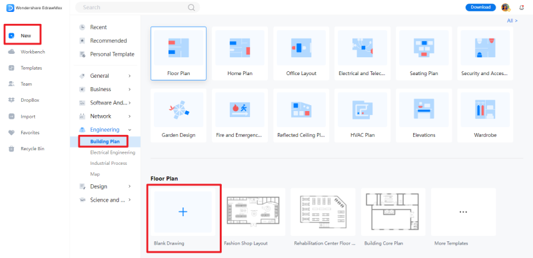Viewport: 533px width, 258px height.
Task: Click inside the Search field
Action: tap(137, 7)
